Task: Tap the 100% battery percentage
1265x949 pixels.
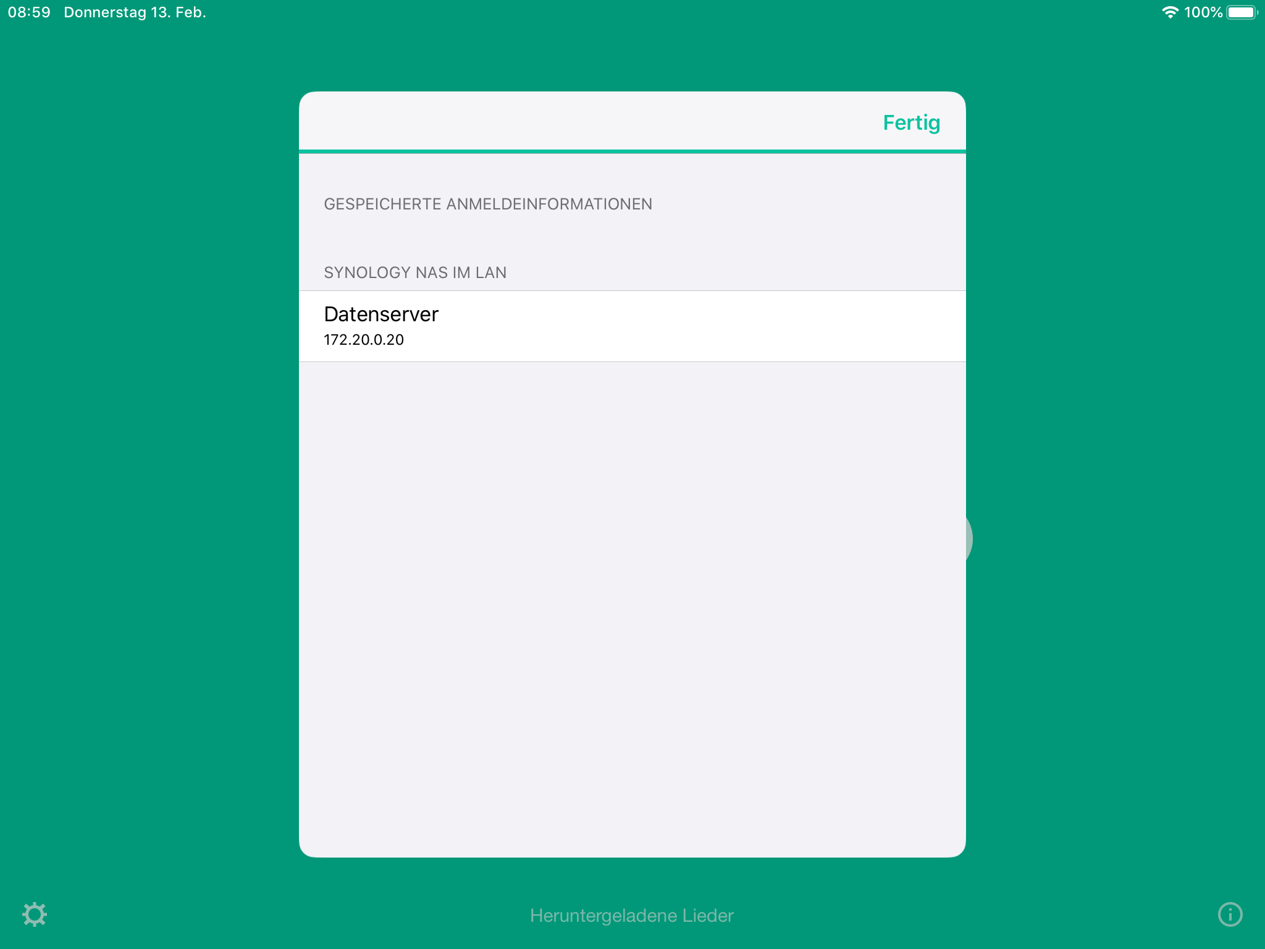Action: (x=1203, y=12)
